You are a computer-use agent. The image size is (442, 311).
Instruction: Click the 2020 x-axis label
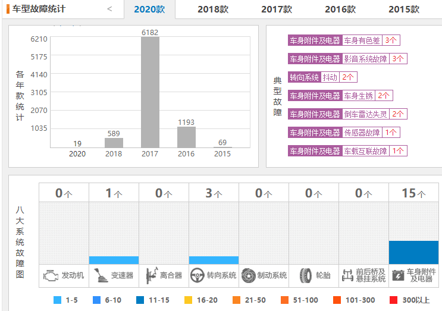[77, 154]
